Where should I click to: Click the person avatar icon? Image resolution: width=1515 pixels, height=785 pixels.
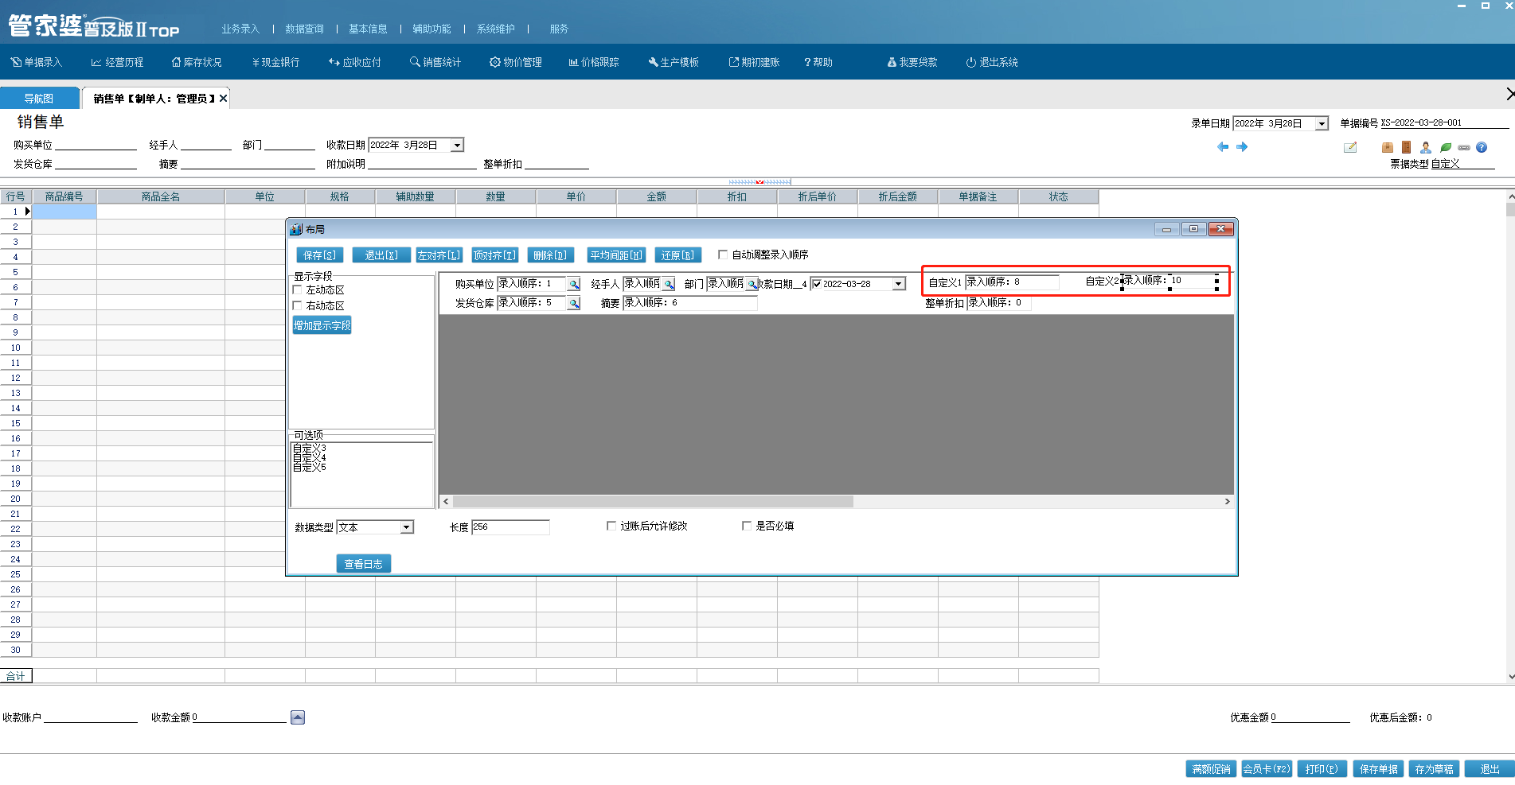pos(1426,147)
